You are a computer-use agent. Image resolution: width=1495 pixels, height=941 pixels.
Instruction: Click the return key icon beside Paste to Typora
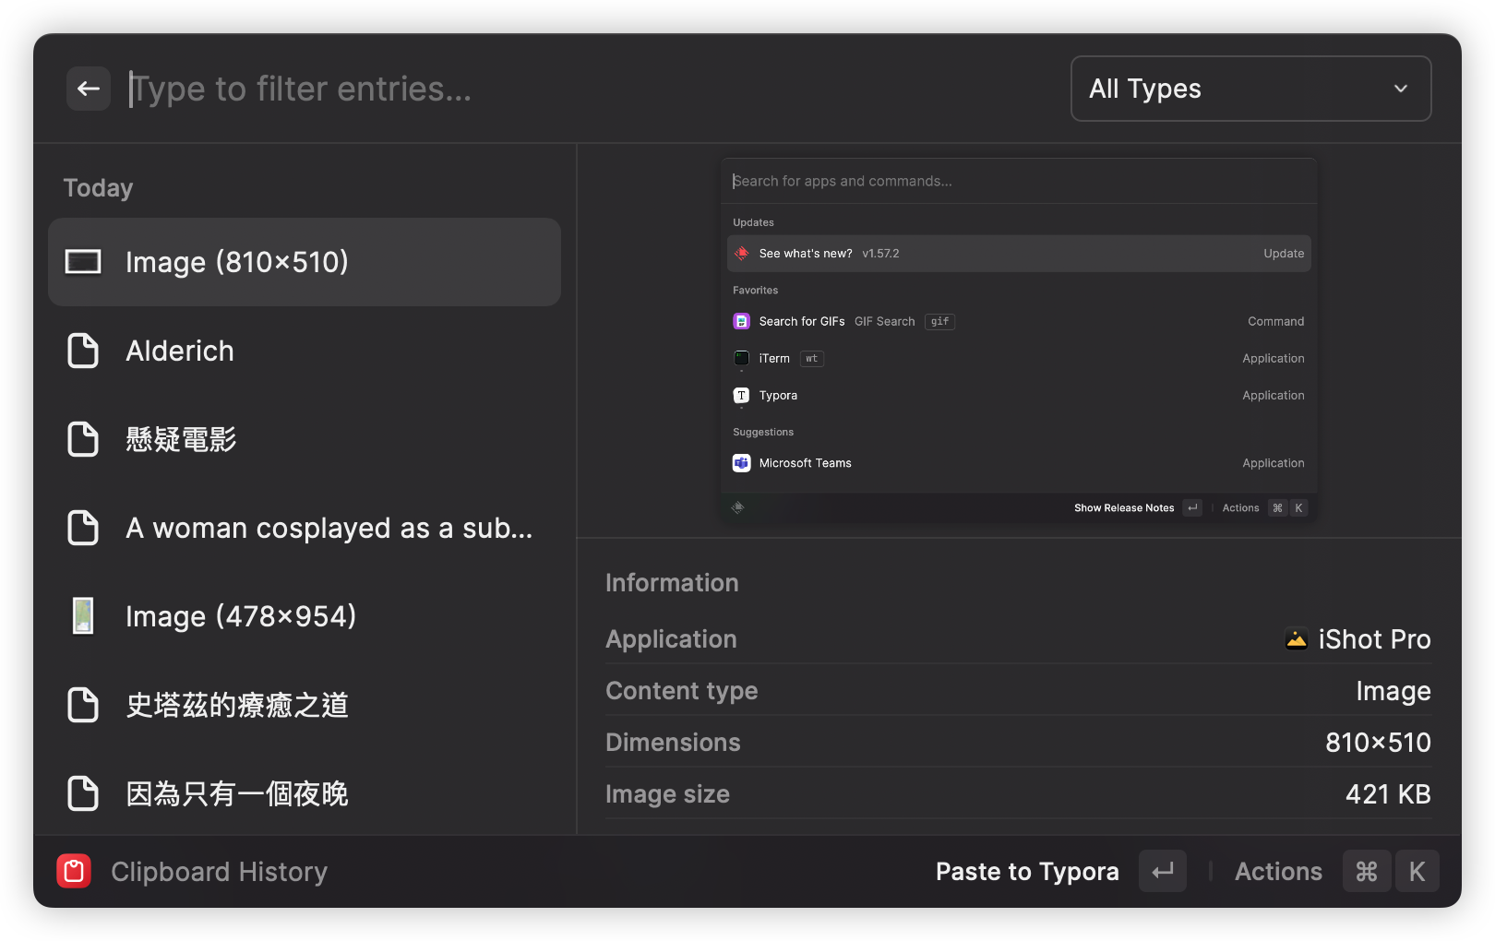click(1163, 871)
